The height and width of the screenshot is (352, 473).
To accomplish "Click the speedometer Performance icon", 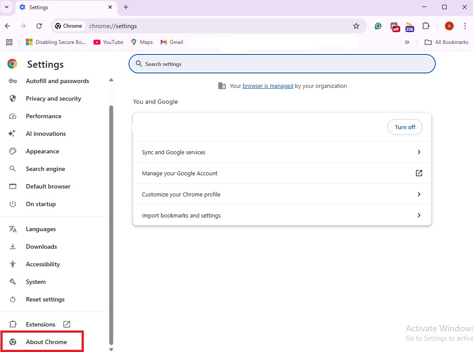I will (x=13, y=116).
